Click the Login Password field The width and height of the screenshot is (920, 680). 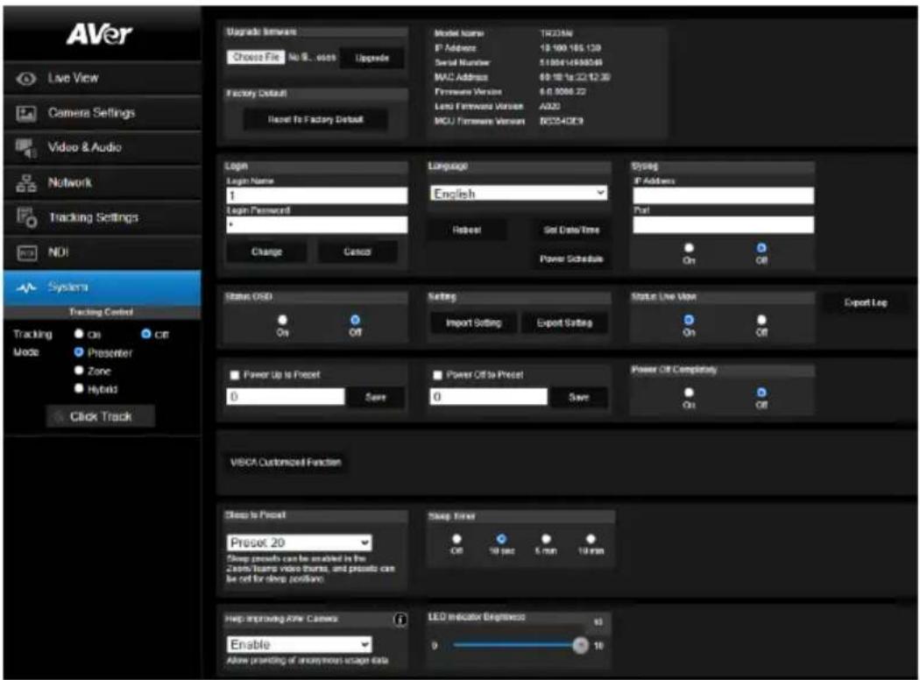point(317,224)
